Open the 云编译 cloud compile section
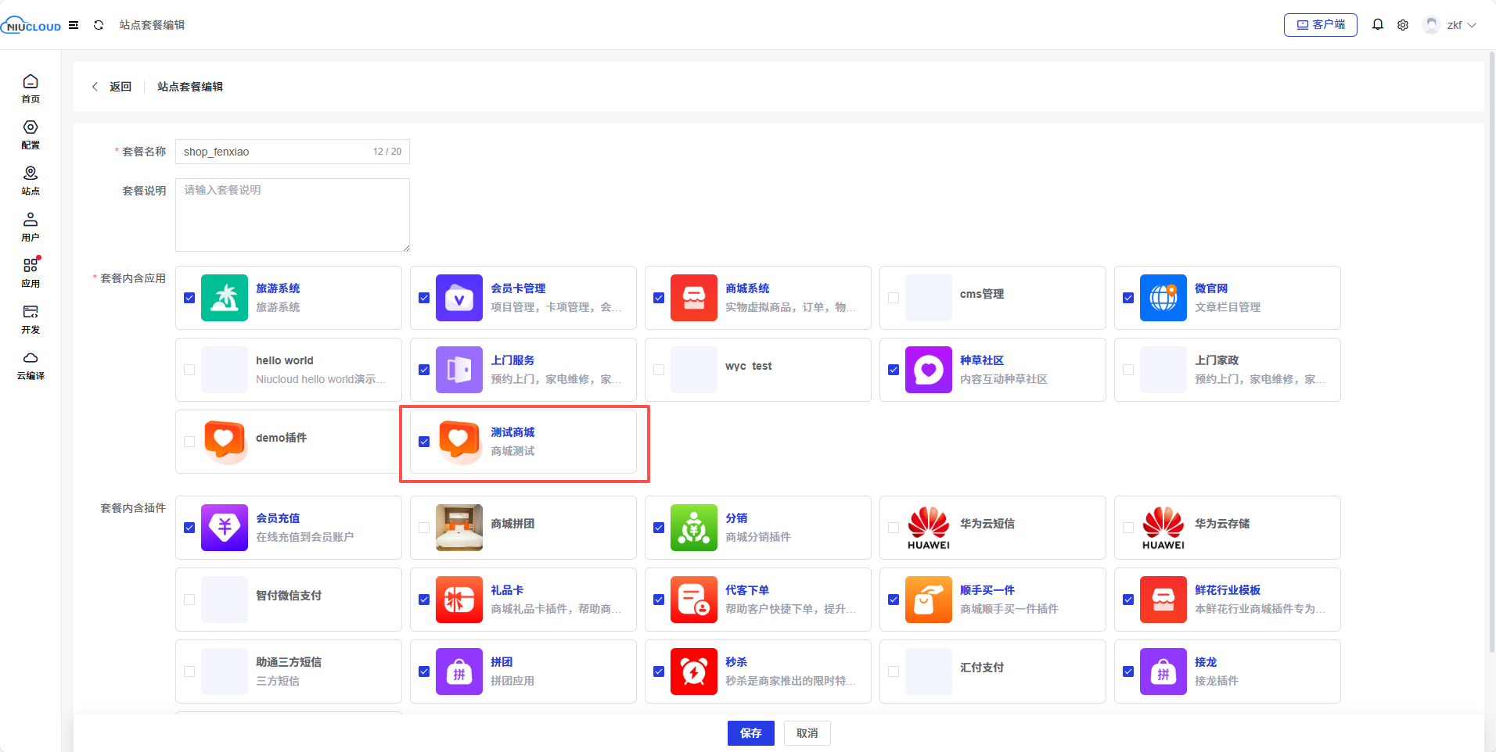Image resolution: width=1496 pixels, height=752 pixels. (31, 365)
